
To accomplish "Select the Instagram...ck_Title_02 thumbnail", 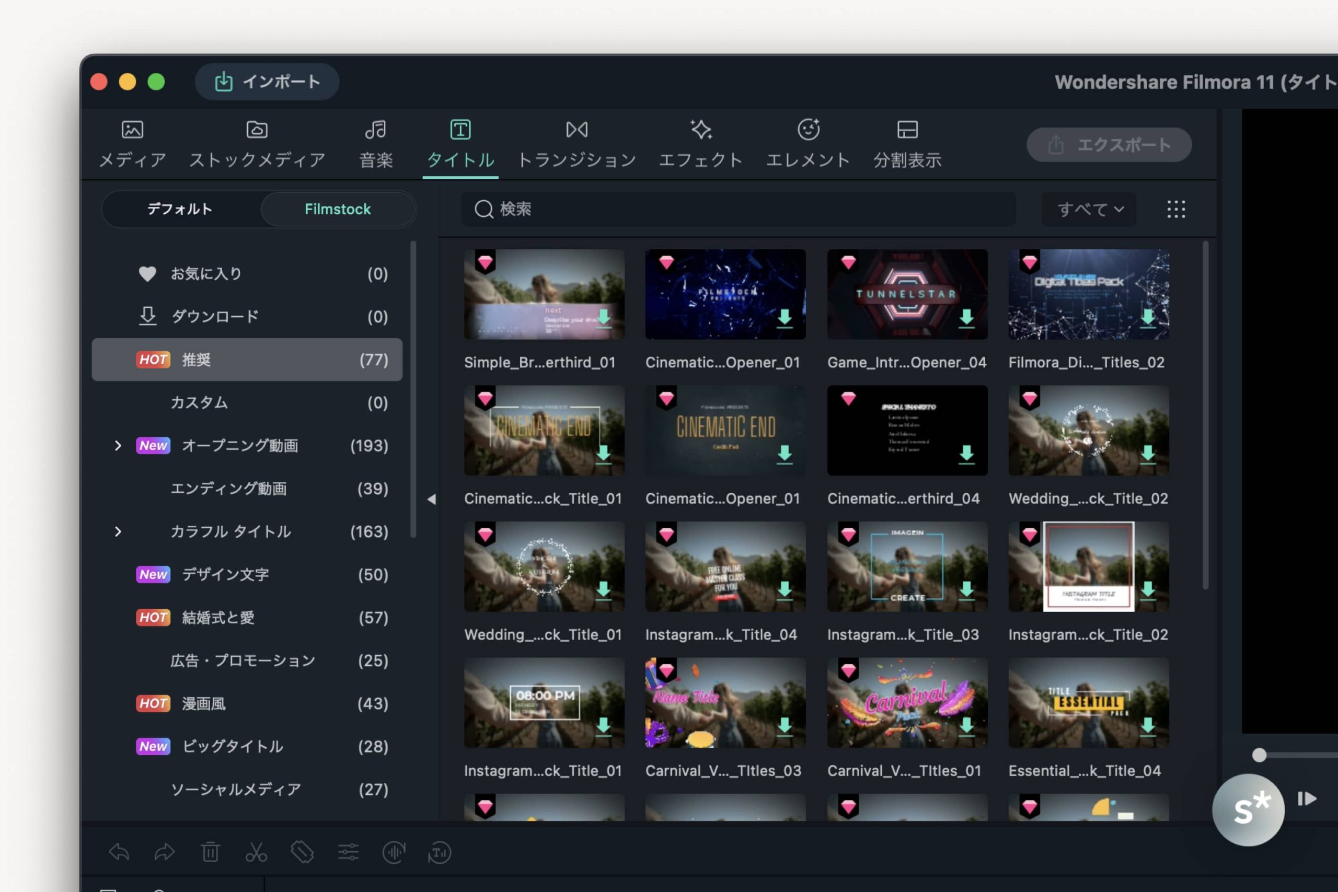I will click(x=1089, y=566).
